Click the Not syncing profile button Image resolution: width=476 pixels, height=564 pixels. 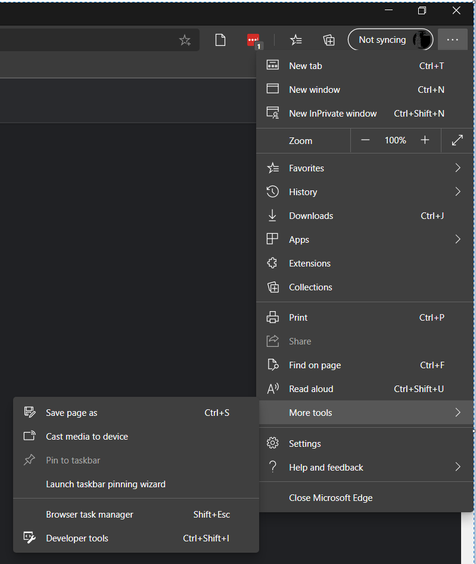coord(391,40)
